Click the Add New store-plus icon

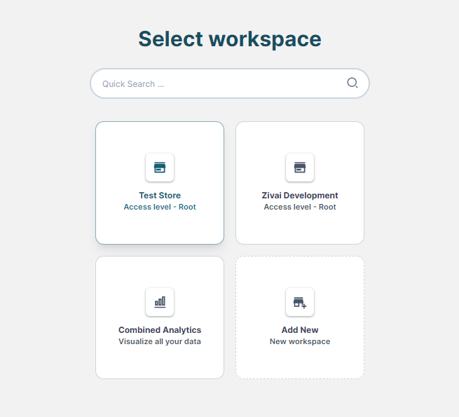point(300,302)
